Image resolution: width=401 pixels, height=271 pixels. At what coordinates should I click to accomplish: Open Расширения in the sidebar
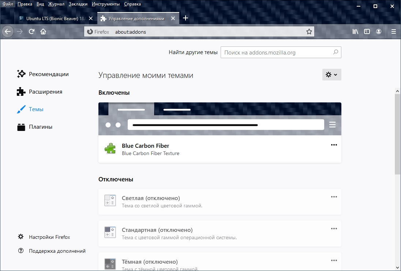pos(40,92)
